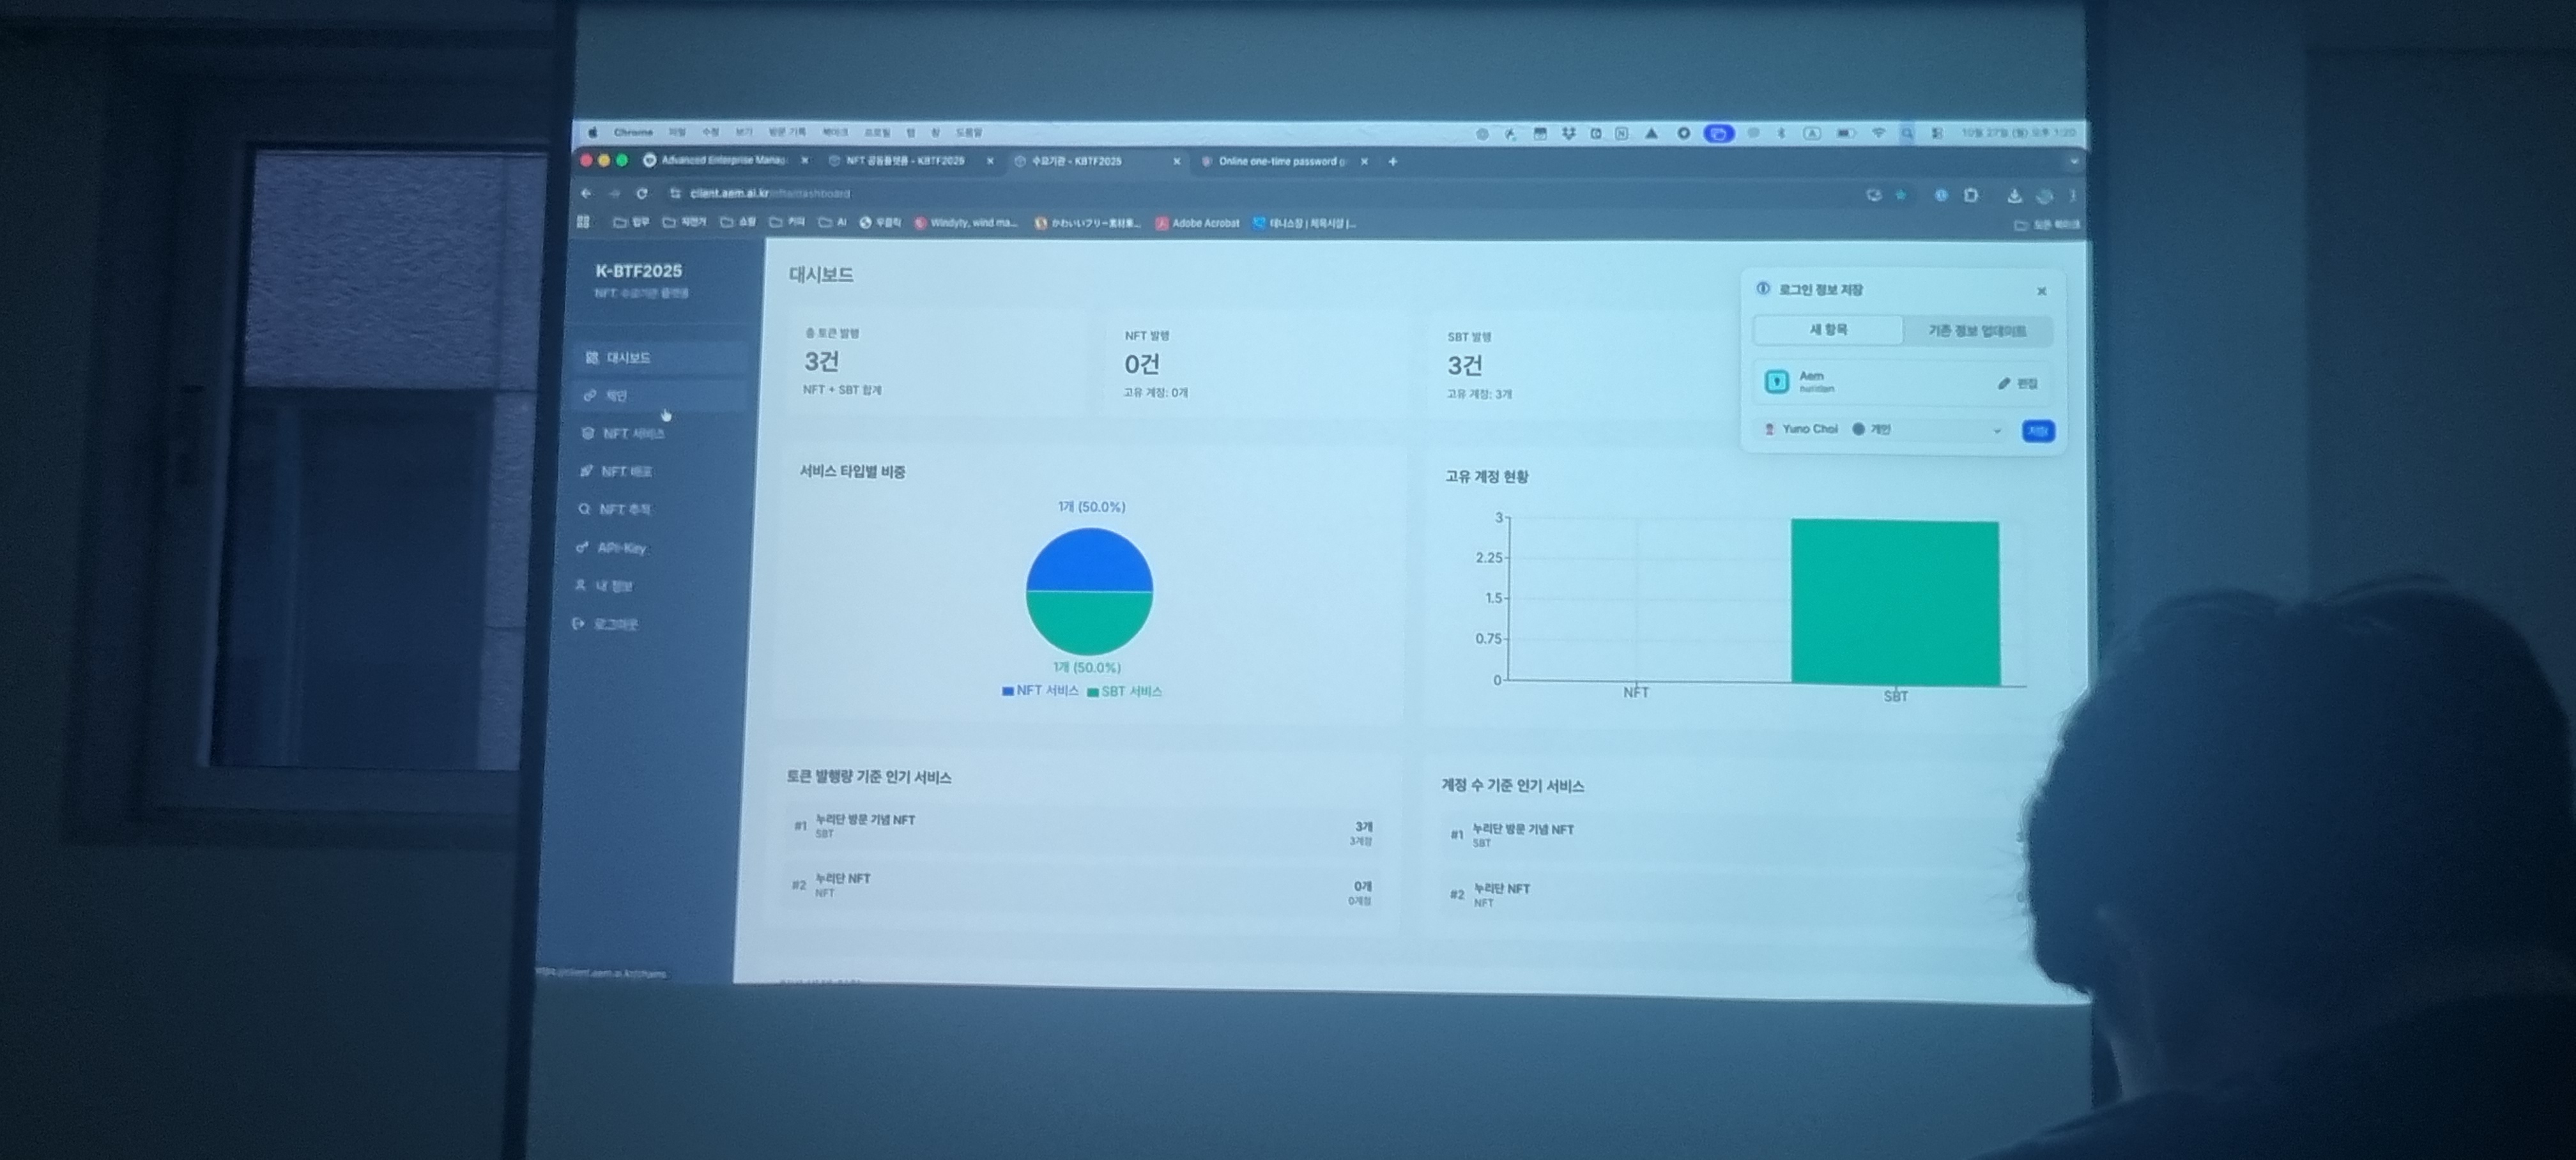
Task: Click the browser reload page icon
Action: (642, 193)
